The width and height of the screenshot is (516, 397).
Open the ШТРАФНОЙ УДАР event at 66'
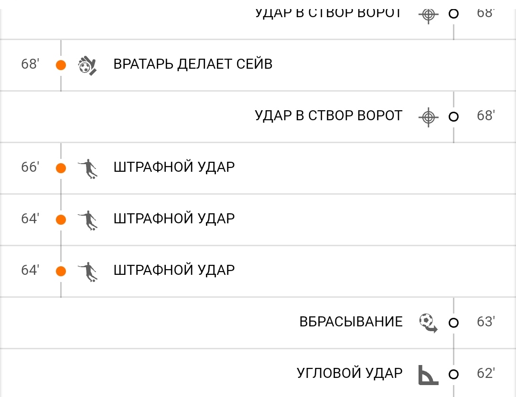pos(174,167)
